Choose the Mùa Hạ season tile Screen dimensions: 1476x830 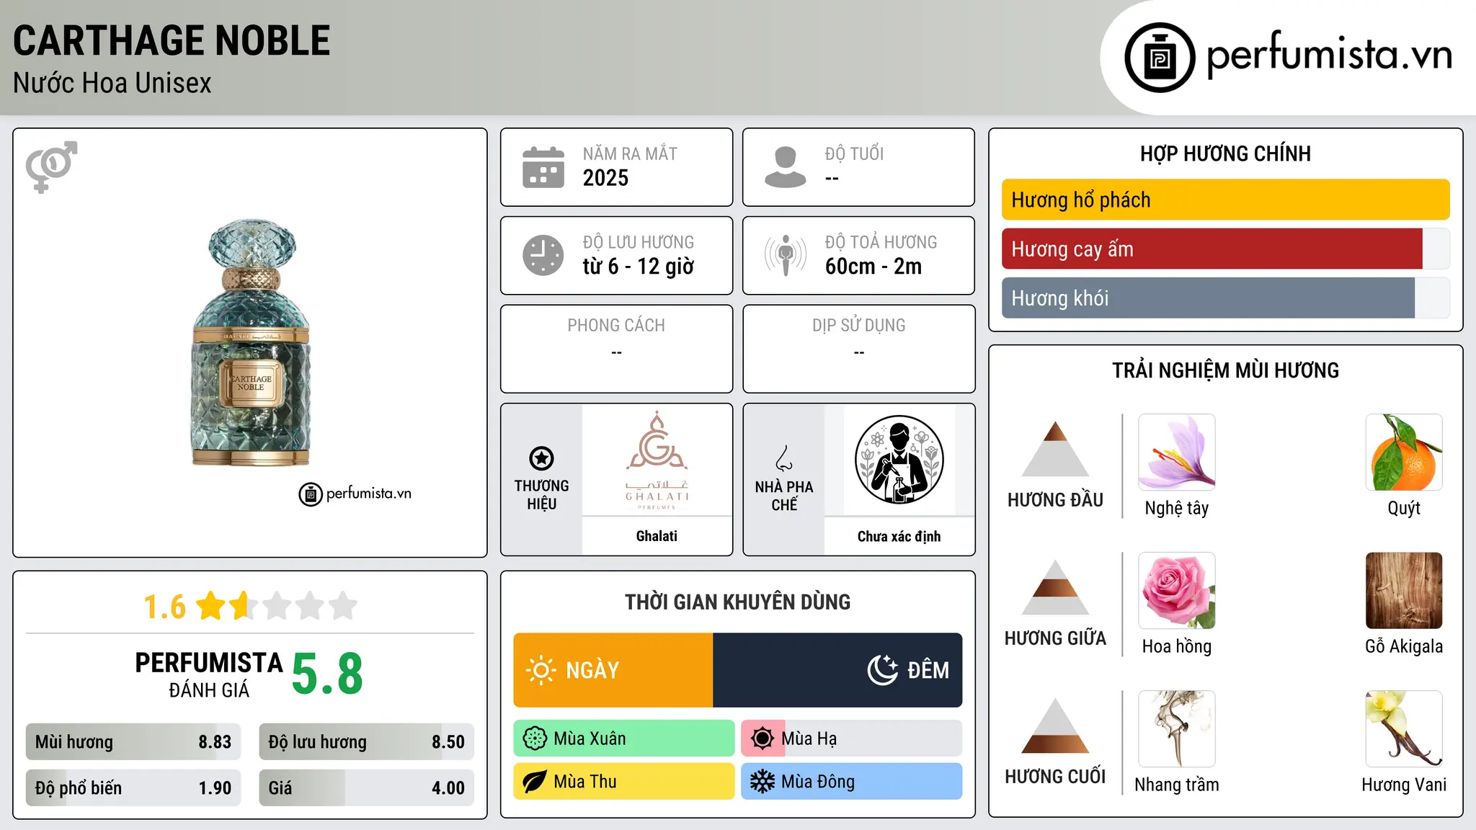[x=852, y=738]
